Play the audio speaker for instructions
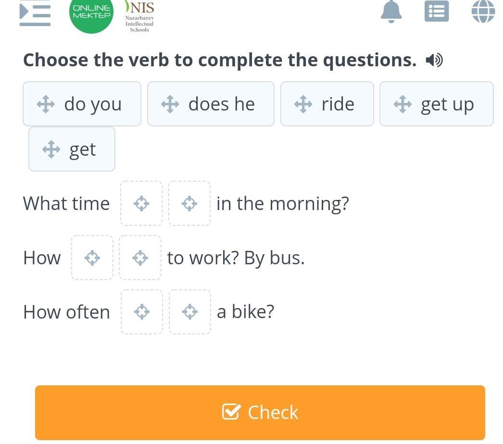The height and width of the screenshot is (444, 503). point(434,60)
